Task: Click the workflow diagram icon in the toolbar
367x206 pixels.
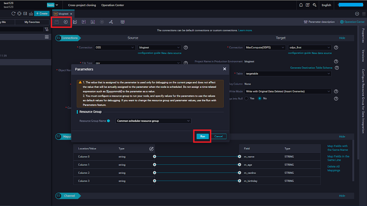Action: [x=111, y=22]
